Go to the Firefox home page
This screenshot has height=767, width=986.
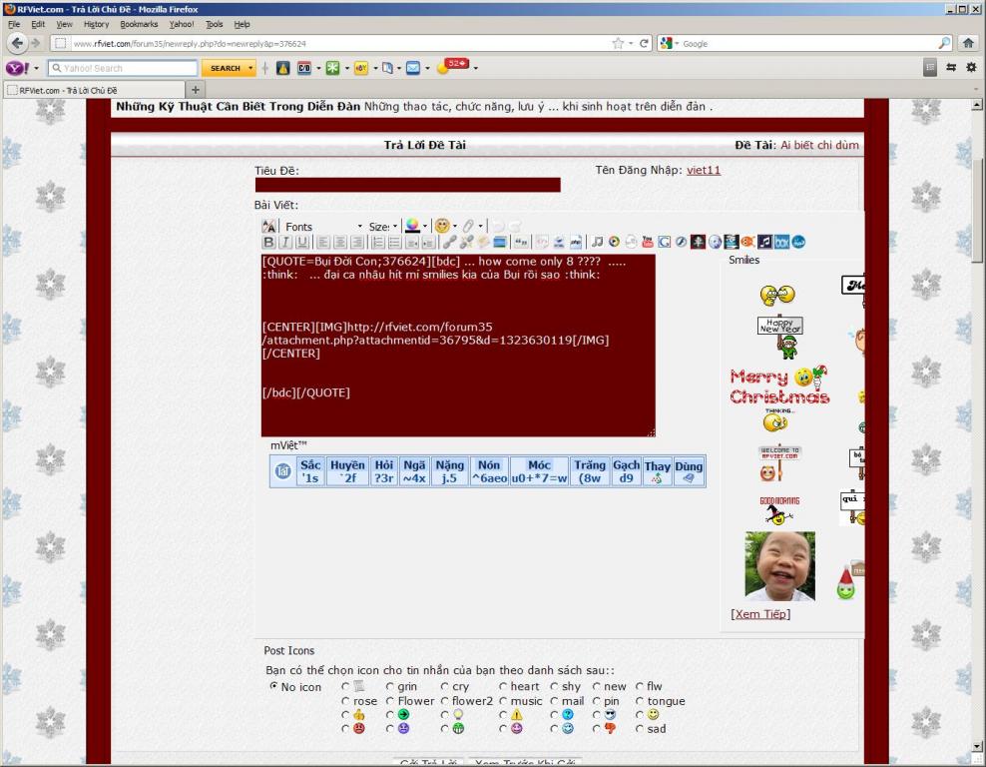(967, 43)
